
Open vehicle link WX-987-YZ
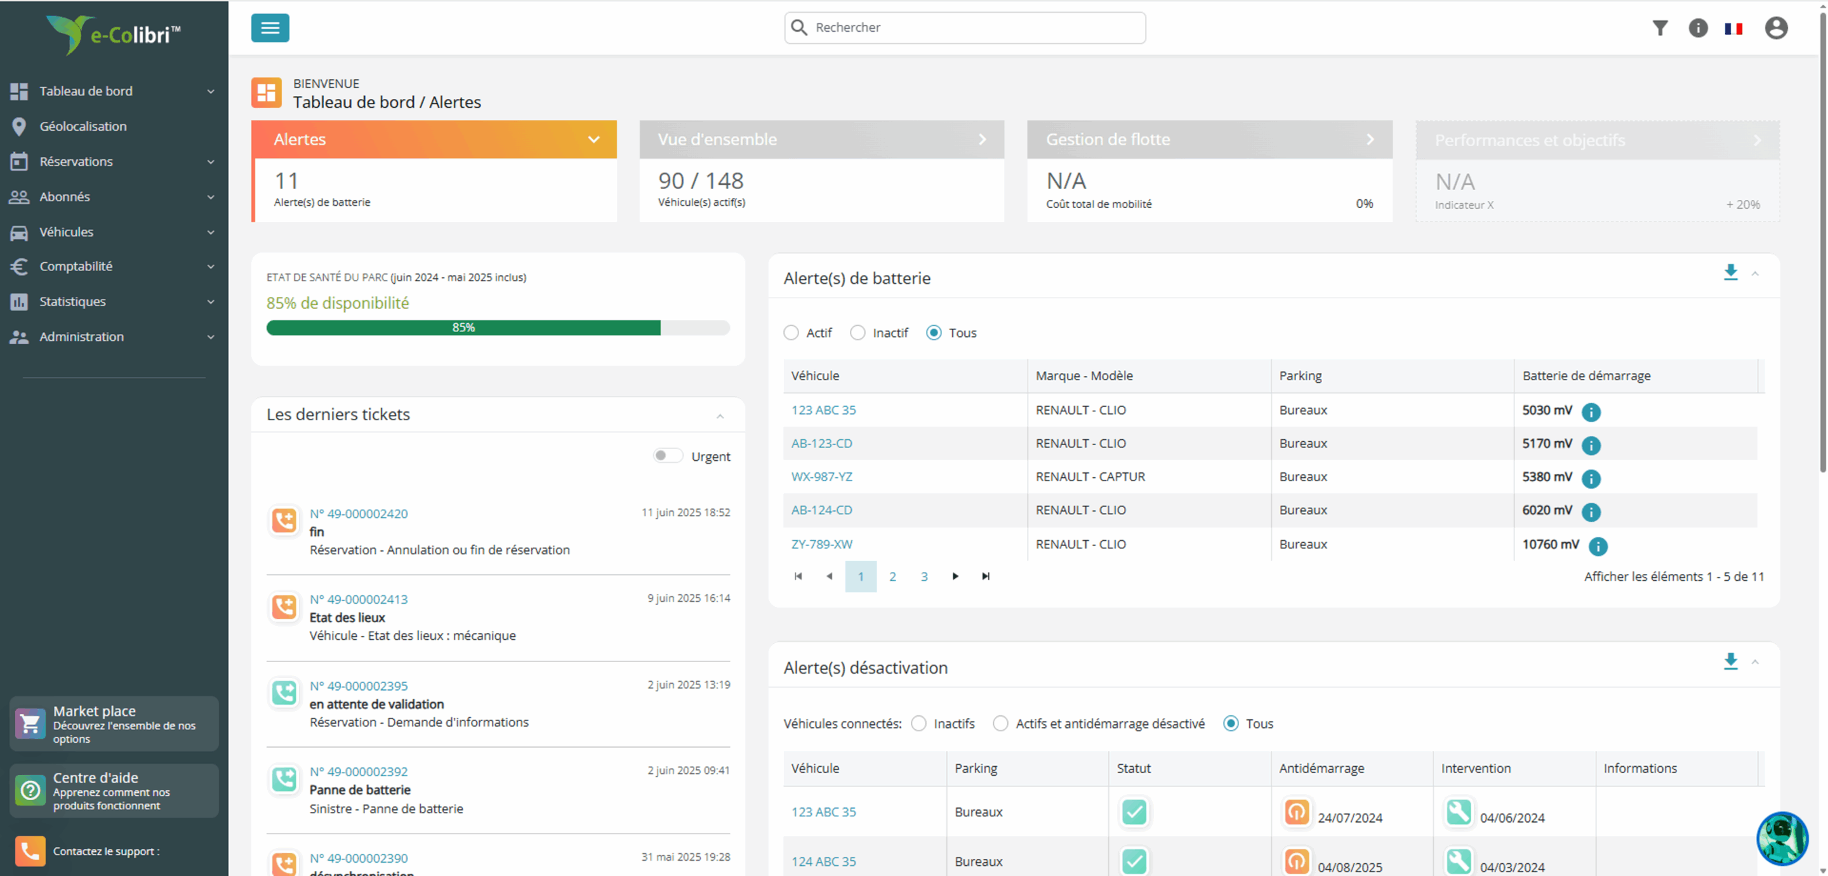tap(822, 476)
